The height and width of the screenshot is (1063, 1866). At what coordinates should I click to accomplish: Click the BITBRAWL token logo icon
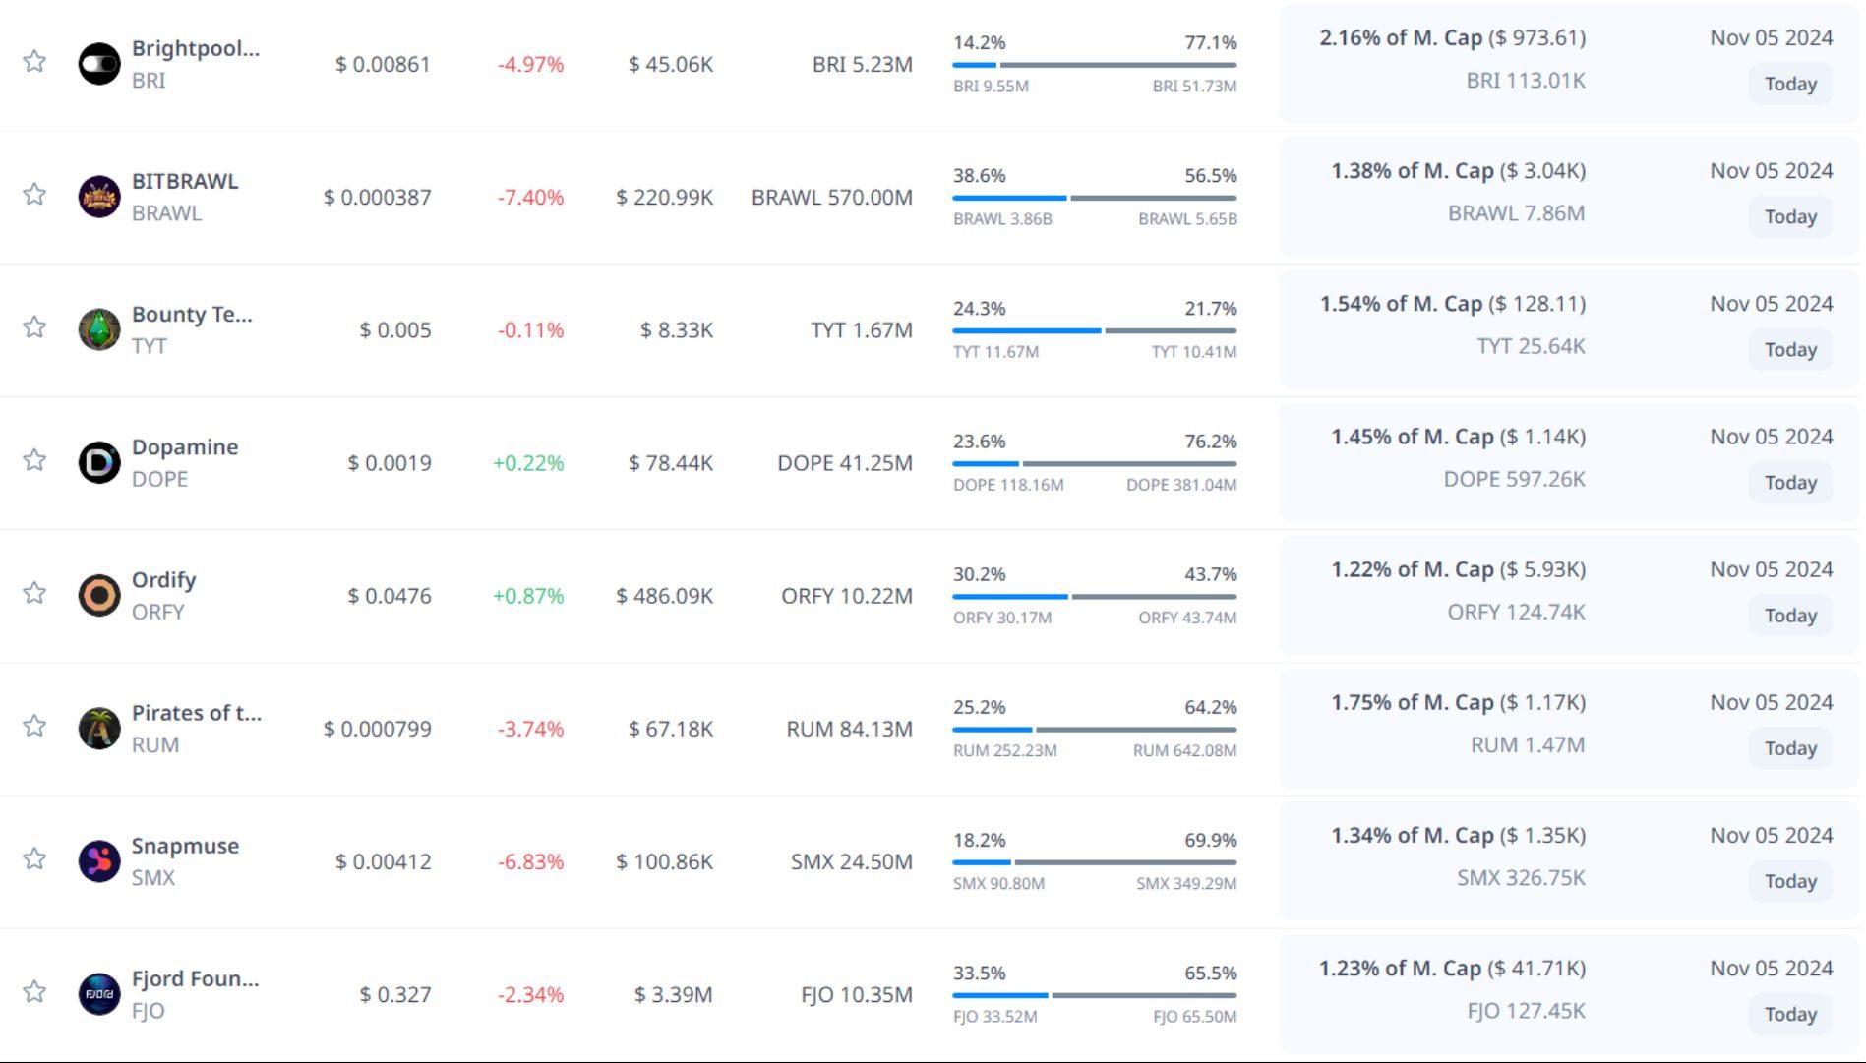(x=99, y=197)
